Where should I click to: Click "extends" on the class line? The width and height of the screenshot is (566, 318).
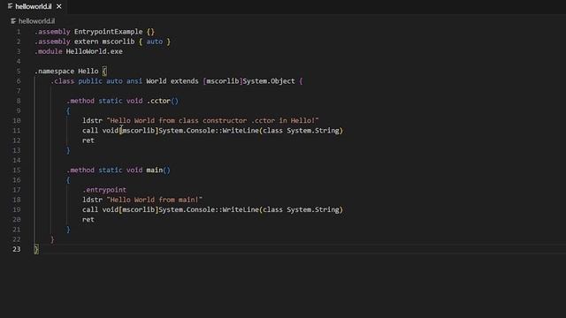point(185,81)
